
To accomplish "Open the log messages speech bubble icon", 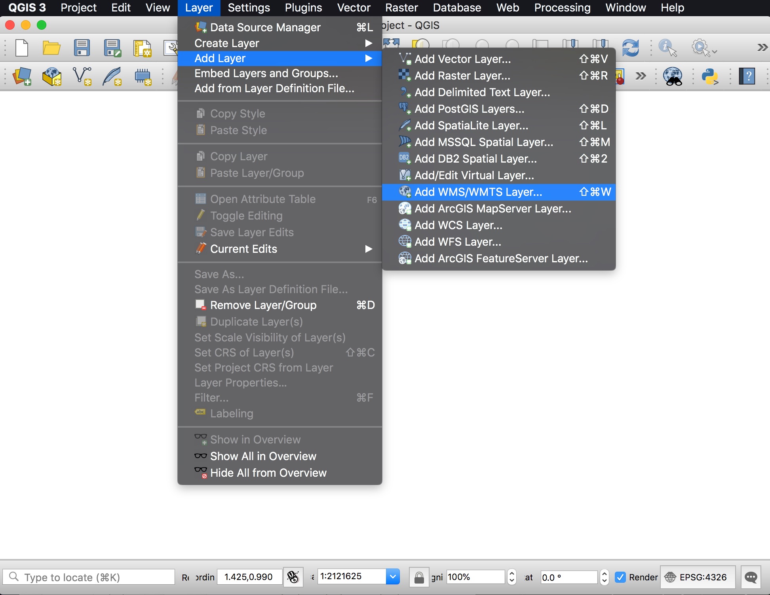I will point(751,577).
